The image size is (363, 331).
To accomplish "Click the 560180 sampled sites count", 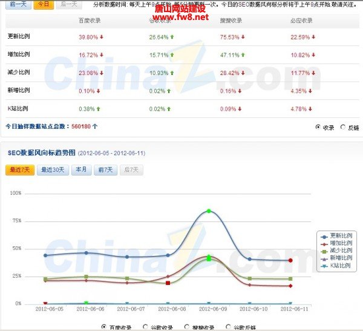I will (81, 126).
